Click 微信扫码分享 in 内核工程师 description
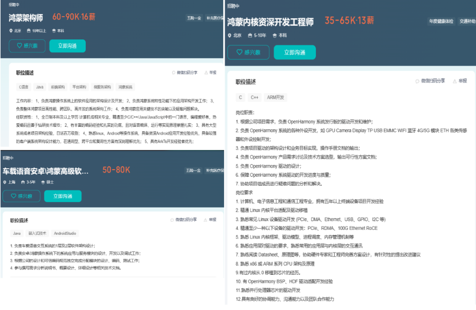Screen dimensions: 476x310 coord(430,81)
